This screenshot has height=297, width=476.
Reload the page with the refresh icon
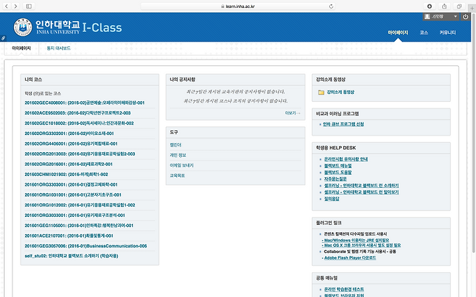tap(331, 6)
